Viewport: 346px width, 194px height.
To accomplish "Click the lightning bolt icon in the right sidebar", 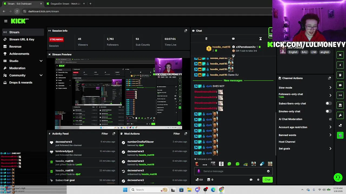I will tap(340, 65).
